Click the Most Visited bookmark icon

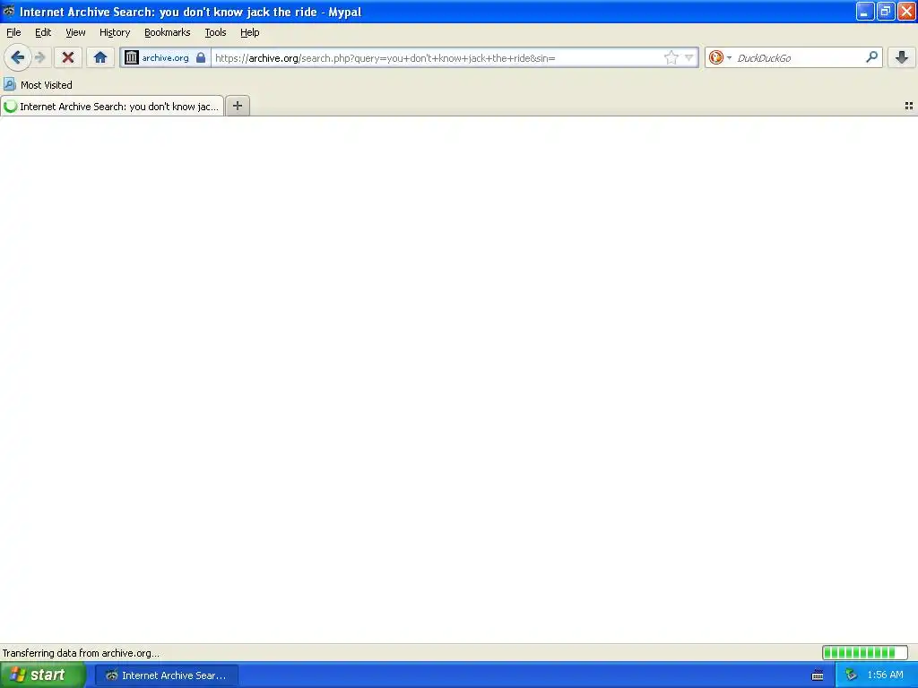[x=9, y=84]
